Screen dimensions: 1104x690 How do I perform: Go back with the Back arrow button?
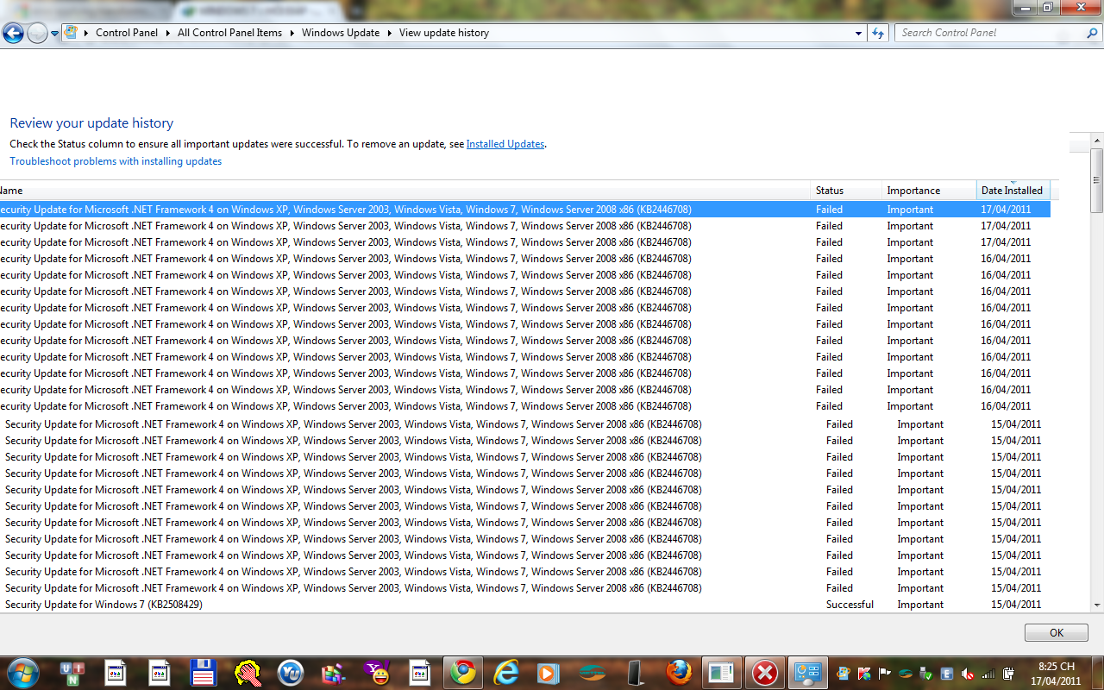tap(13, 34)
